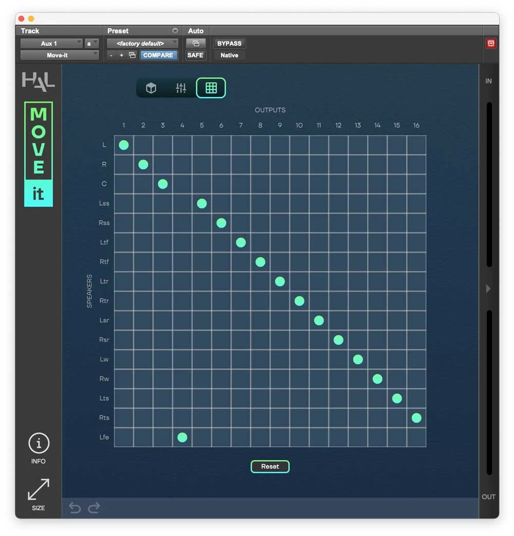Open the Preset menu circle arrow
Viewport: 514px width, 536px height.
[175, 31]
